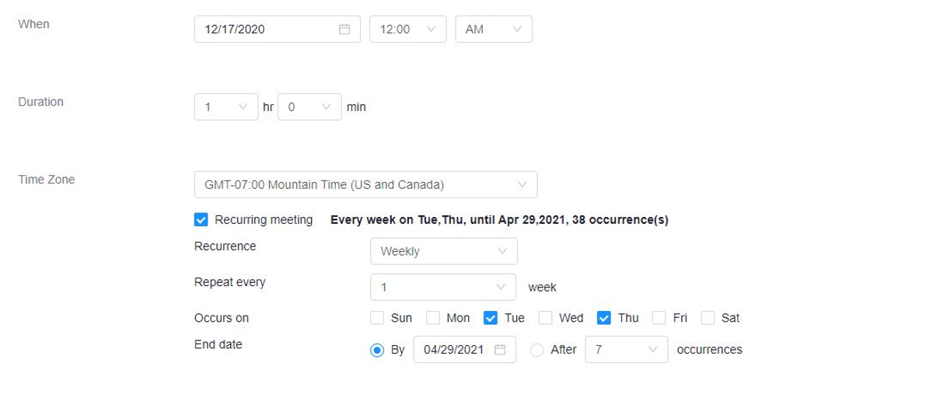Open the AM/PM dropdown
926x398 pixels.
[x=494, y=29]
